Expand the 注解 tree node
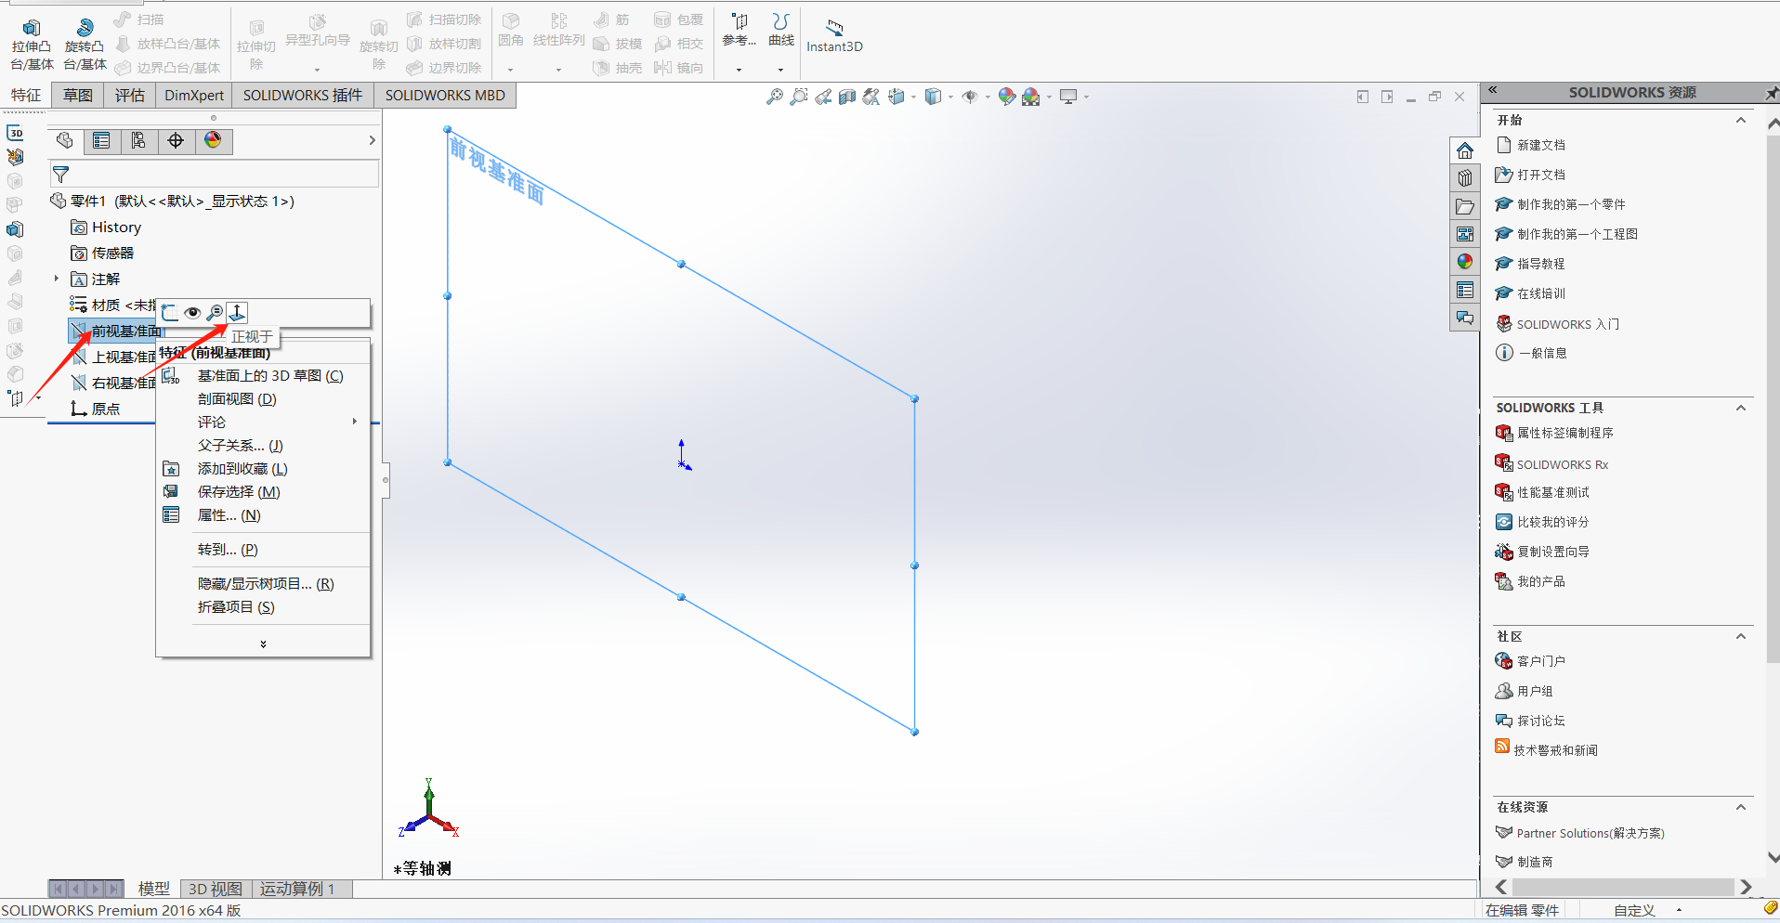Screen dimensions: 1780x923 tap(57, 279)
